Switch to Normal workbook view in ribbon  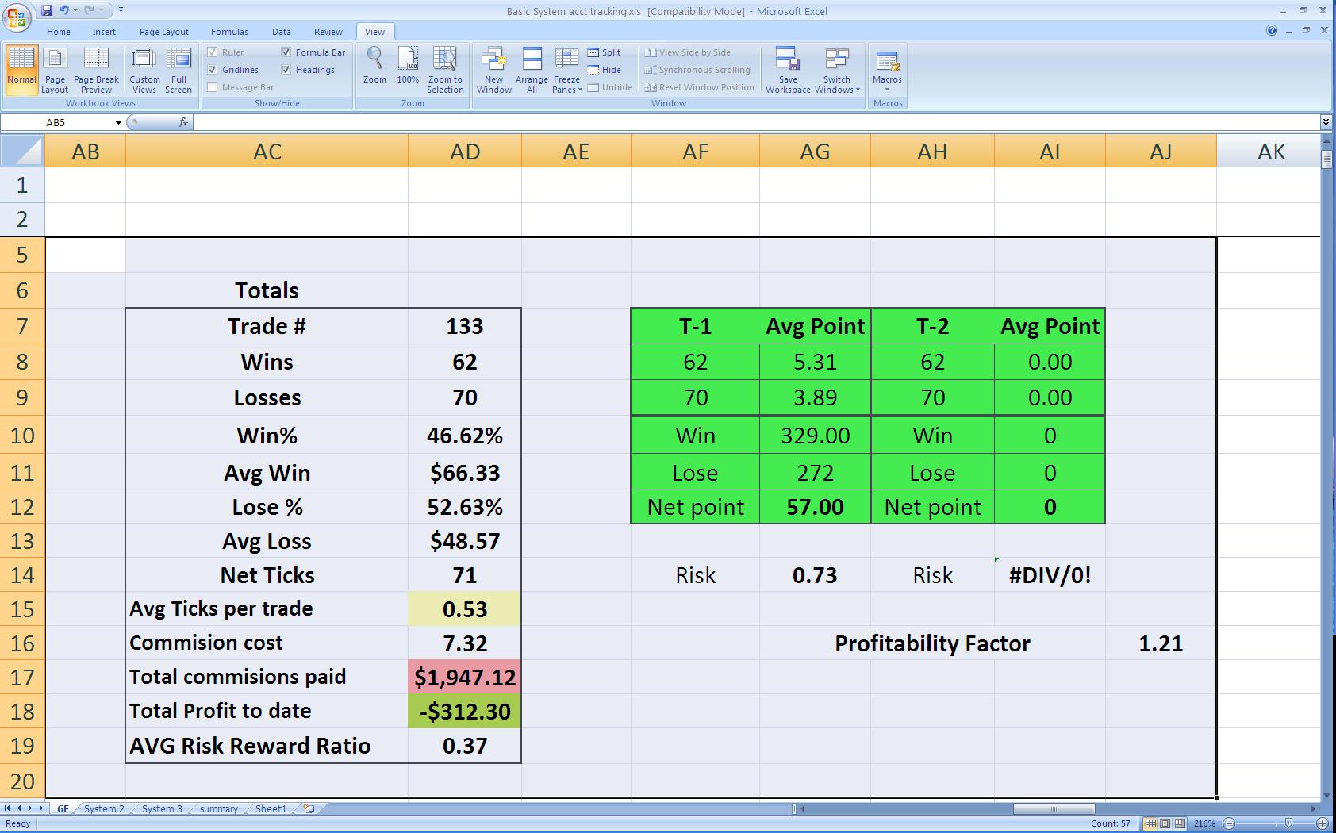coord(21,70)
